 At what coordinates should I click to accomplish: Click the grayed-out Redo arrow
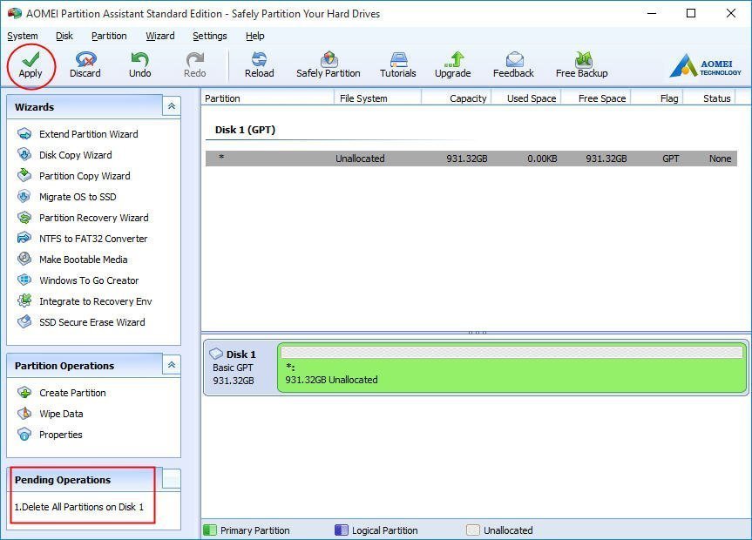(194, 65)
